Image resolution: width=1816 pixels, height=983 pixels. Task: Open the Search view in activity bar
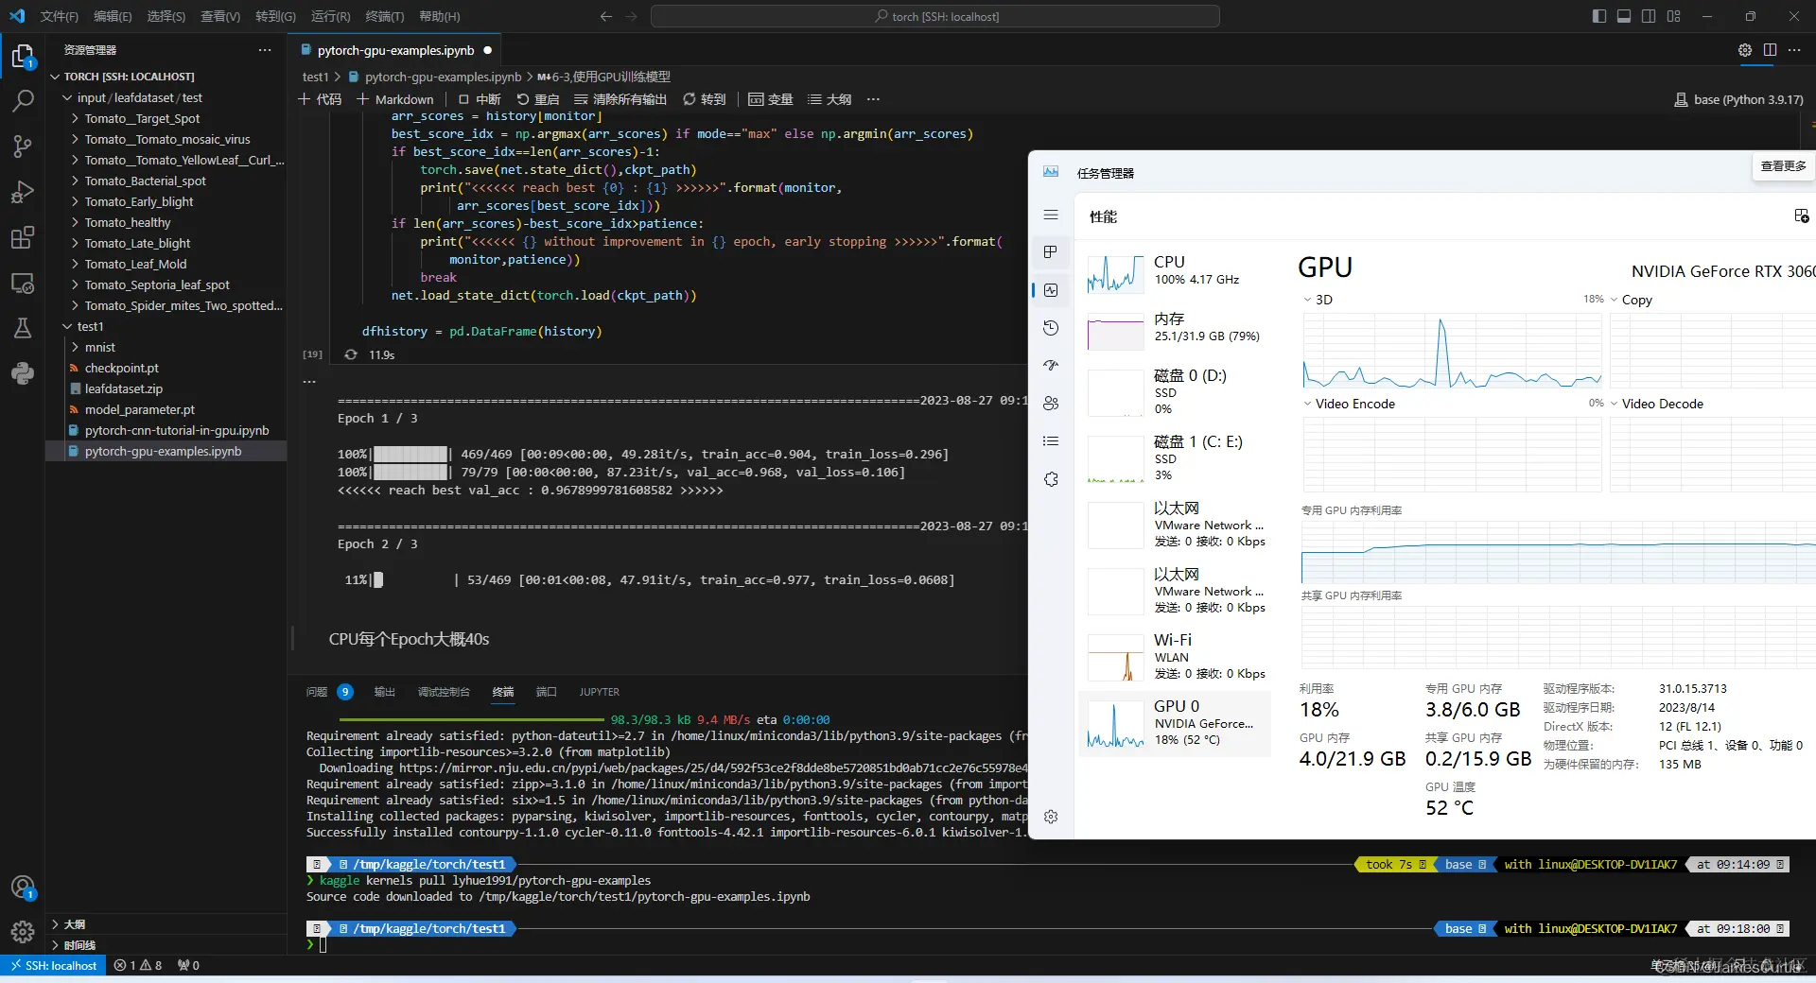pyautogui.click(x=23, y=101)
